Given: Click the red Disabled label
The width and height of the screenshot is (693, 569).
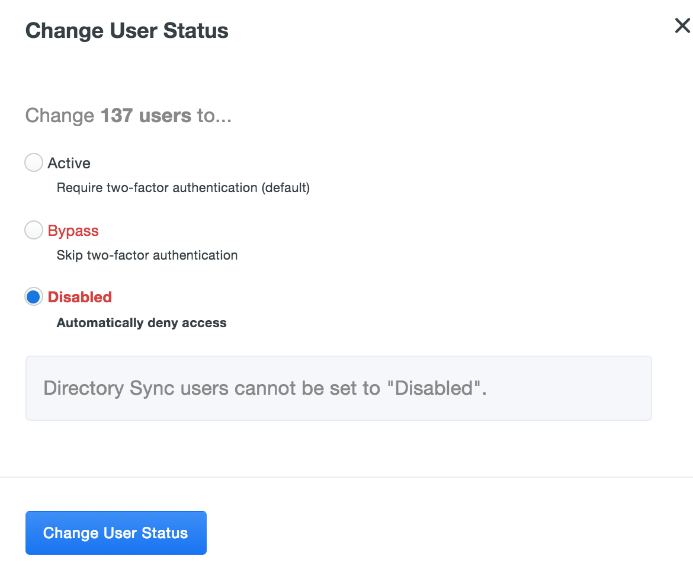Looking at the screenshot, I should (x=79, y=296).
